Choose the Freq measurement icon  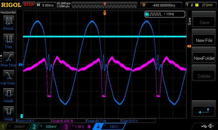point(9,39)
